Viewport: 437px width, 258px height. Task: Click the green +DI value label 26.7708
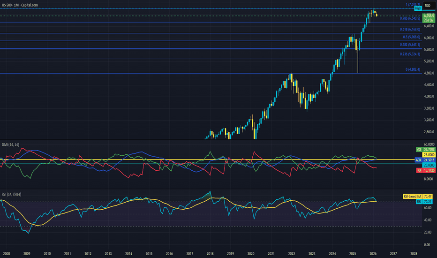pos(429,150)
